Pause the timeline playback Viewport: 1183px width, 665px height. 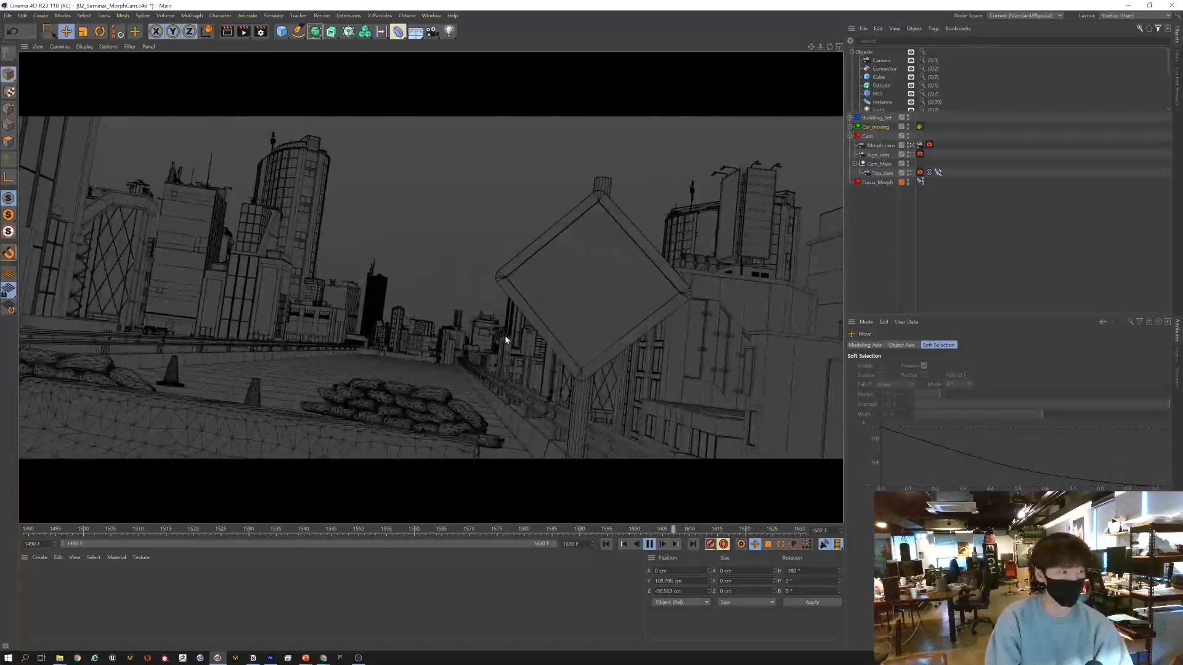coord(649,544)
